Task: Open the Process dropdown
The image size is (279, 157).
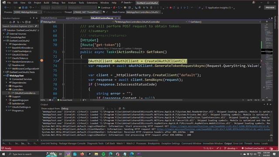Action: click(x=28, y=12)
